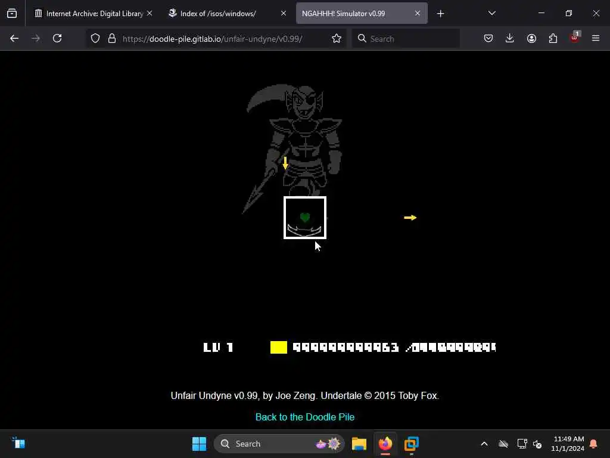This screenshot has height=458, width=610.
Task: View site security padlock info
Action: coord(112,39)
